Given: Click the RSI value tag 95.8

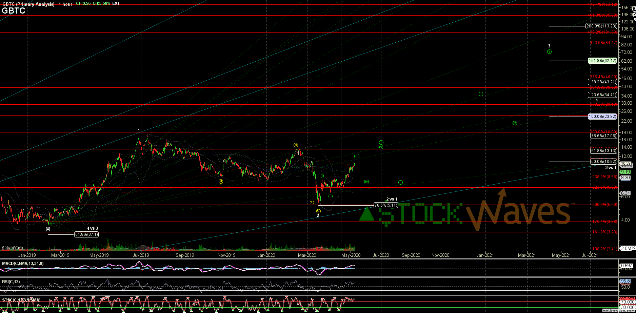Looking at the screenshot, I should [625, 281].
